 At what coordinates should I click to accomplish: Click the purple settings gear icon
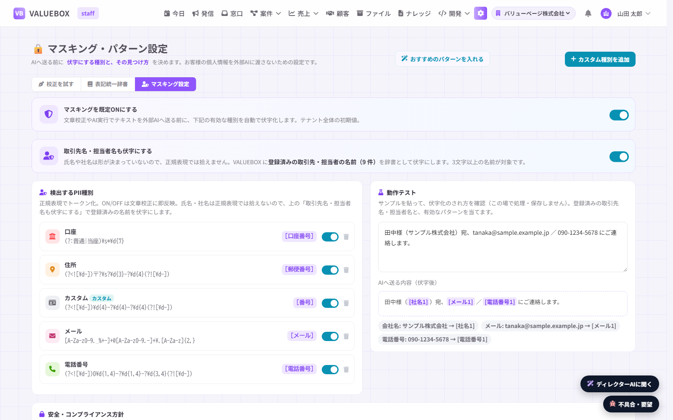pos(480,13)
